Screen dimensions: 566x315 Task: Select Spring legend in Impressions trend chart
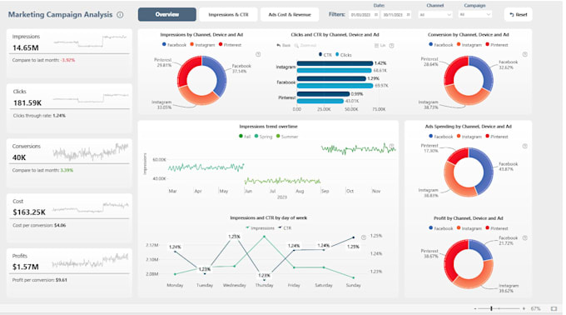pos(264,137)
